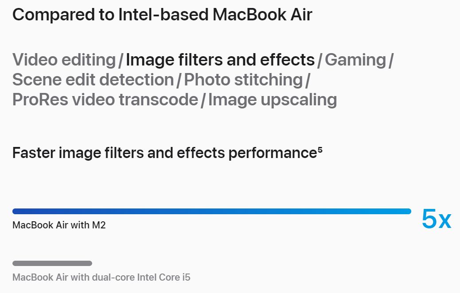Show the Photo stitching comparison
The image size is (460, 293).
click(243, 80)
